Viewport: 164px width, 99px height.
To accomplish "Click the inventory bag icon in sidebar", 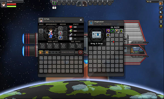I will [x=161, y=3].
